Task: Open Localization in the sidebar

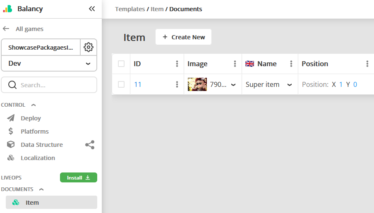Action: (38, 158)
